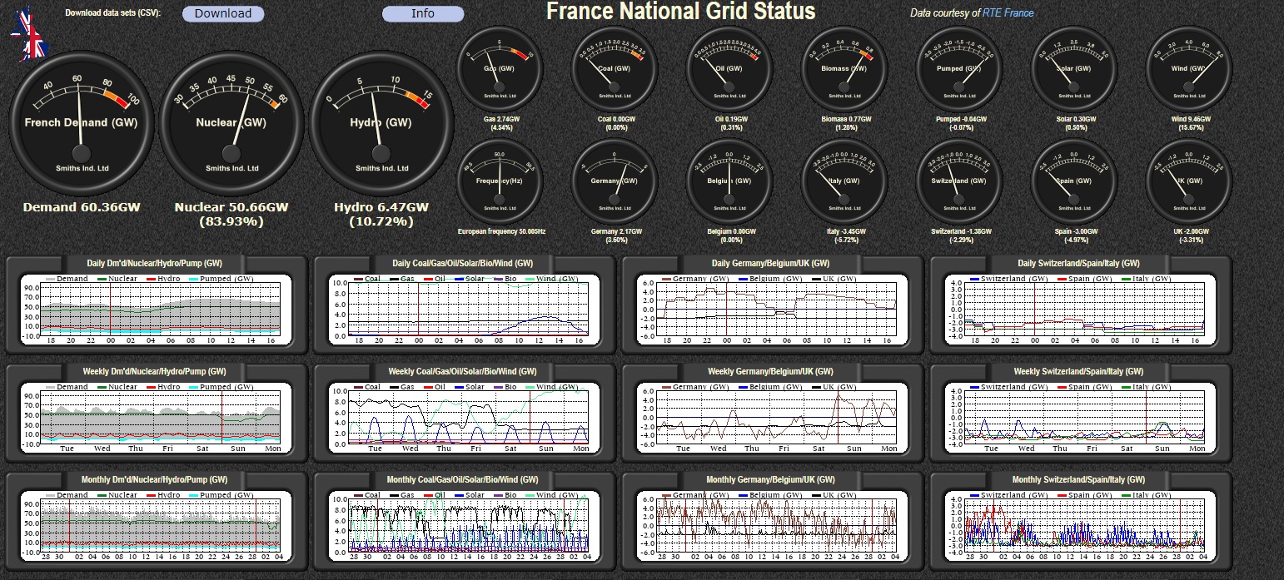Image resolution: width=1284 pixels, height=580 pixels.
Task: Click the Download CSV button
Action: (x=222, y=14)
